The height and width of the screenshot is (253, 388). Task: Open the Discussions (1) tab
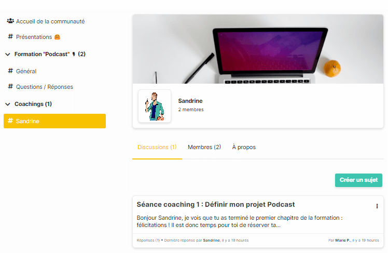point(157,147)
